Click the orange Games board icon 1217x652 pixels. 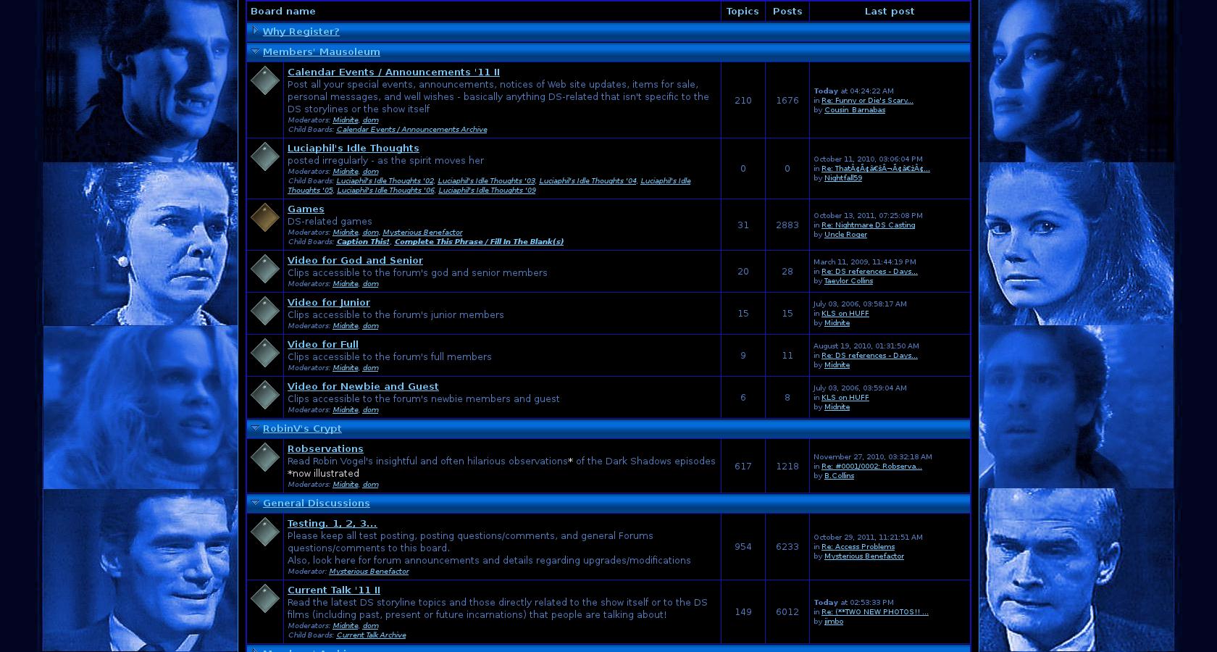tap(264, 217)
